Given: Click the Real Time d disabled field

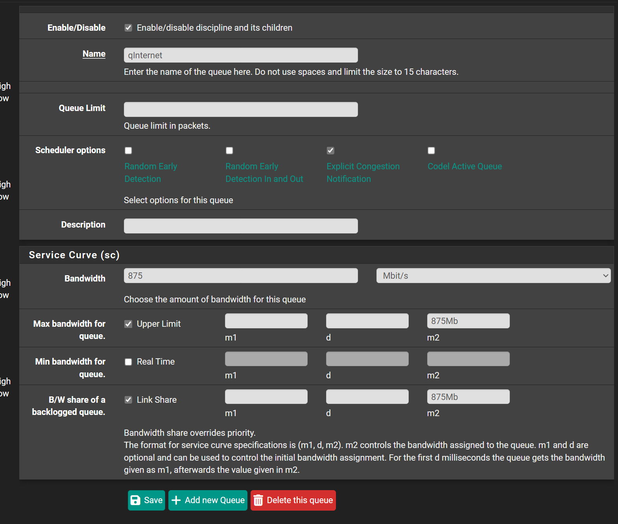Looking at the screenshot, I should pyautogui.click(x=367, y=359).
